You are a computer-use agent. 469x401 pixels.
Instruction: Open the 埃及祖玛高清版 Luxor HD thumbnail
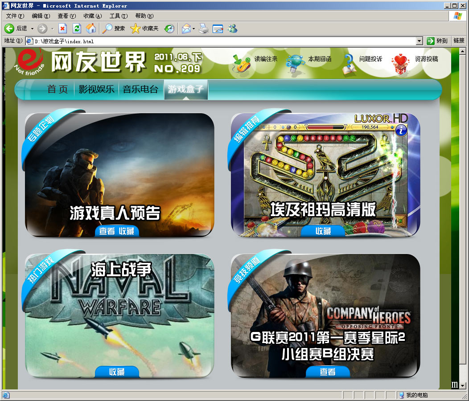(325, 174)
